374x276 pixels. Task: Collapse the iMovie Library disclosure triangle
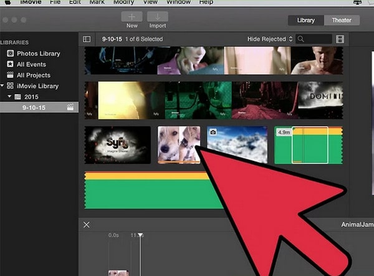click(x=2, y=86)
